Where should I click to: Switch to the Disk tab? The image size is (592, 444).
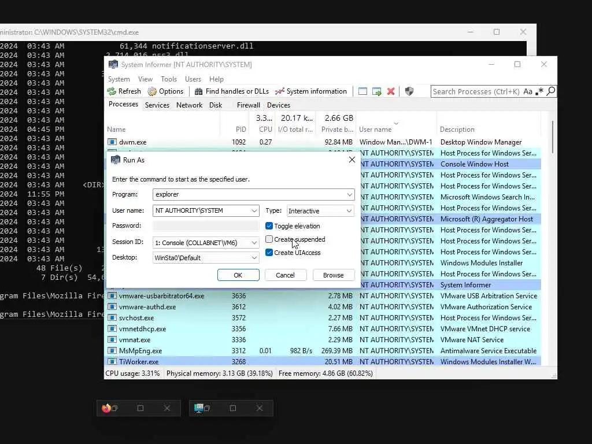coord(216,105)
